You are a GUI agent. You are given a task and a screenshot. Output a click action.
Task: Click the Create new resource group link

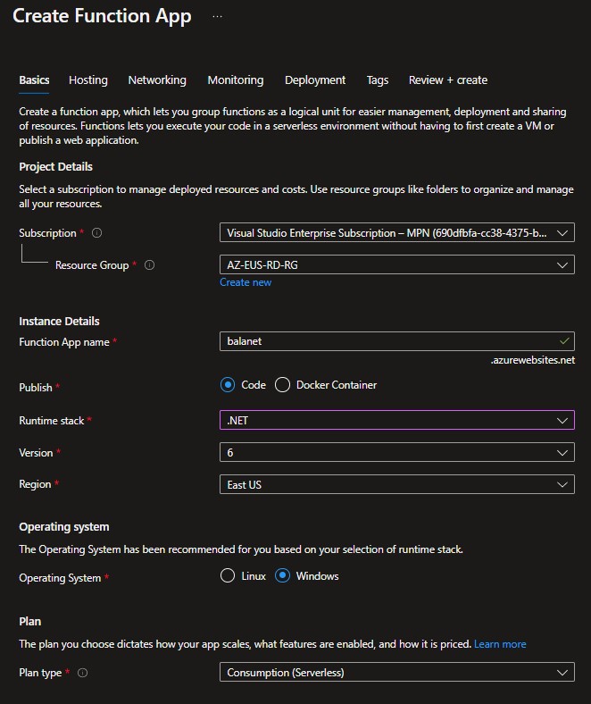pos(246,282)
